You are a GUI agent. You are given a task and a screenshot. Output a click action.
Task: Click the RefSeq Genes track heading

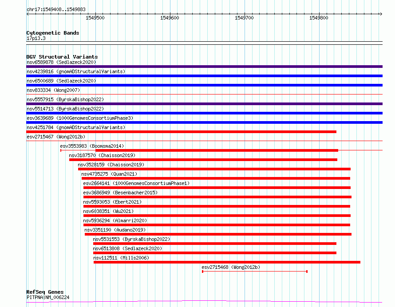(45, 292)
